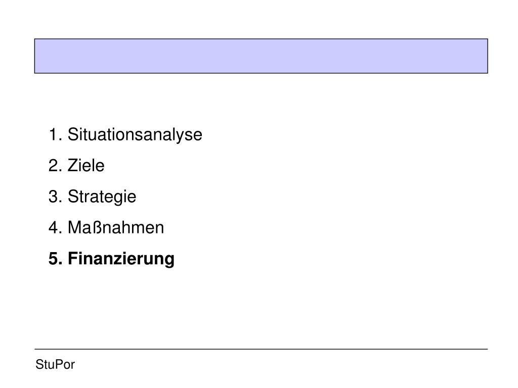Click the right end of footer divider line

[487, 349]
